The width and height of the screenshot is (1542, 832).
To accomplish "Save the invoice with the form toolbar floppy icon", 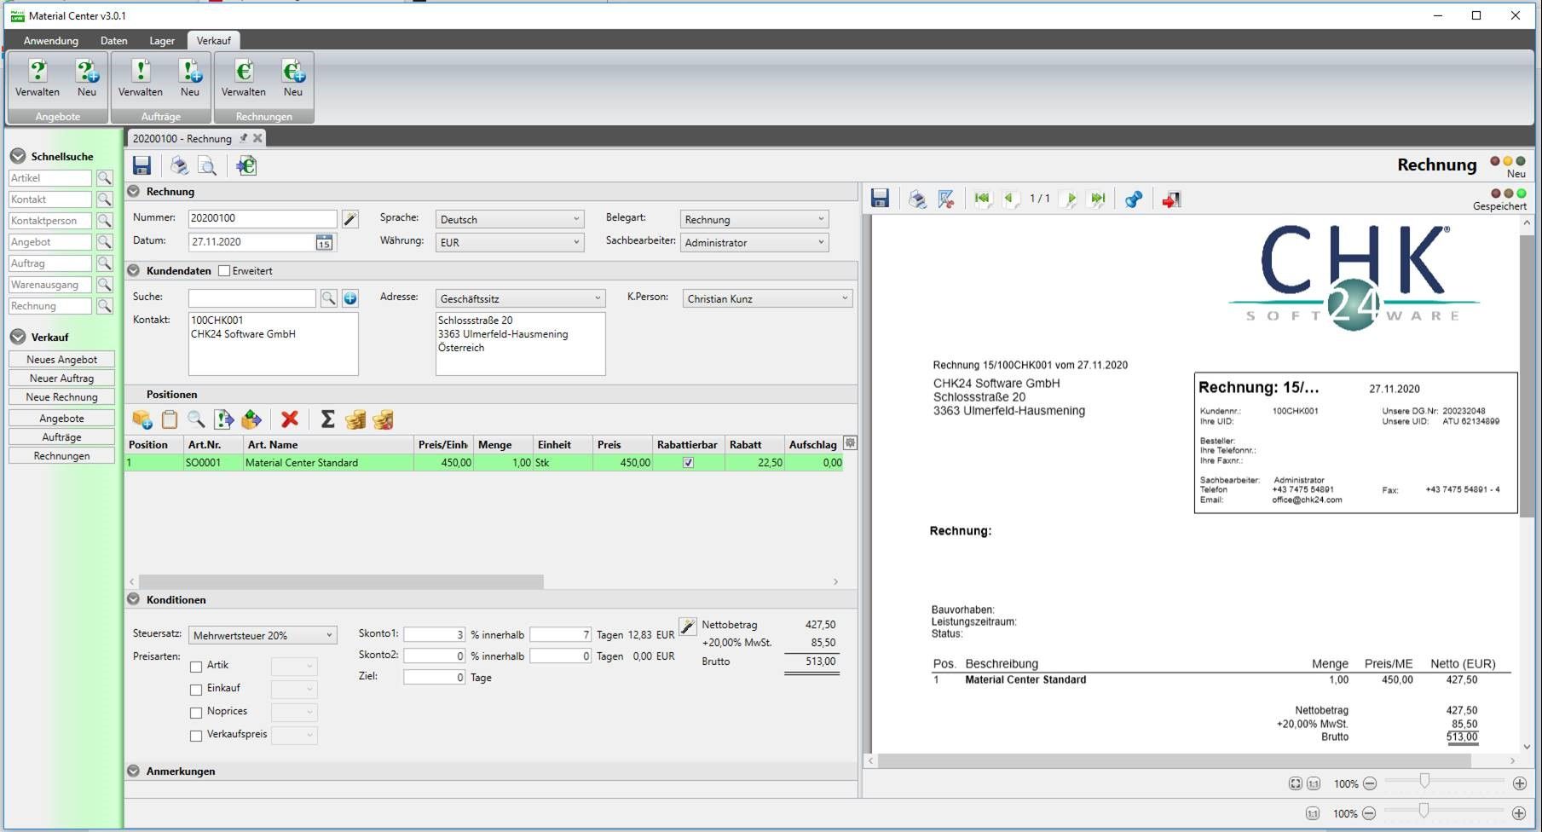I will coord(141,165).
